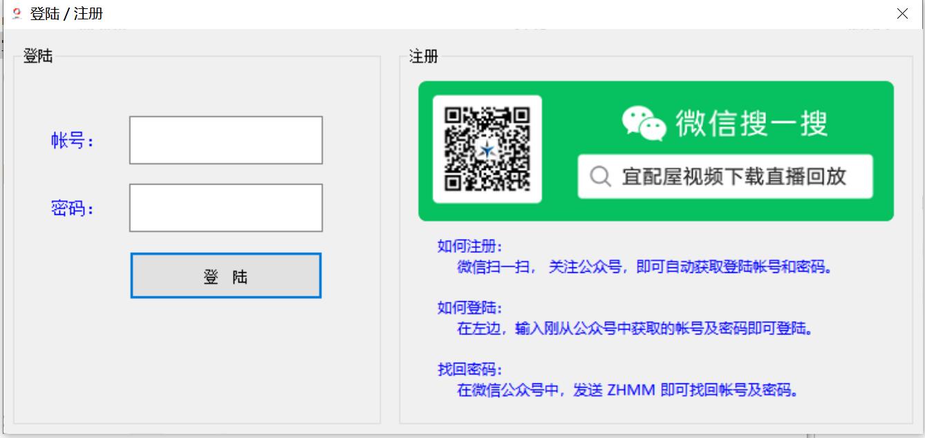Click the 登陆 group box title

37,57
